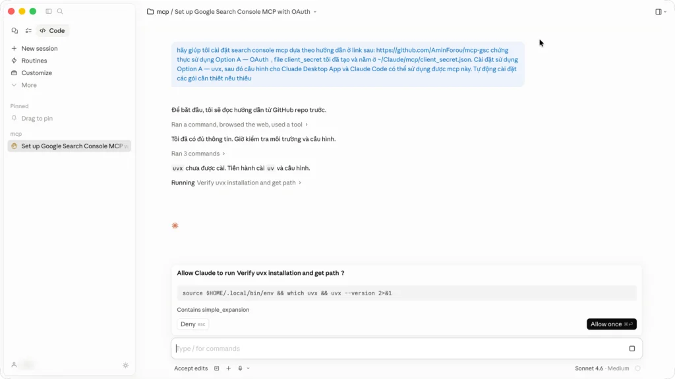Click Allow once for the command
675x379 pixels.
(611, 324)
